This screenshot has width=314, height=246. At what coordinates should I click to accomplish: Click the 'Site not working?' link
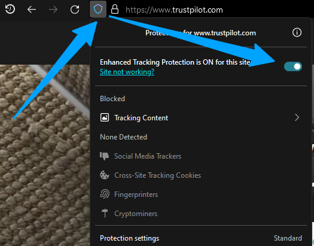click(127, 72)
